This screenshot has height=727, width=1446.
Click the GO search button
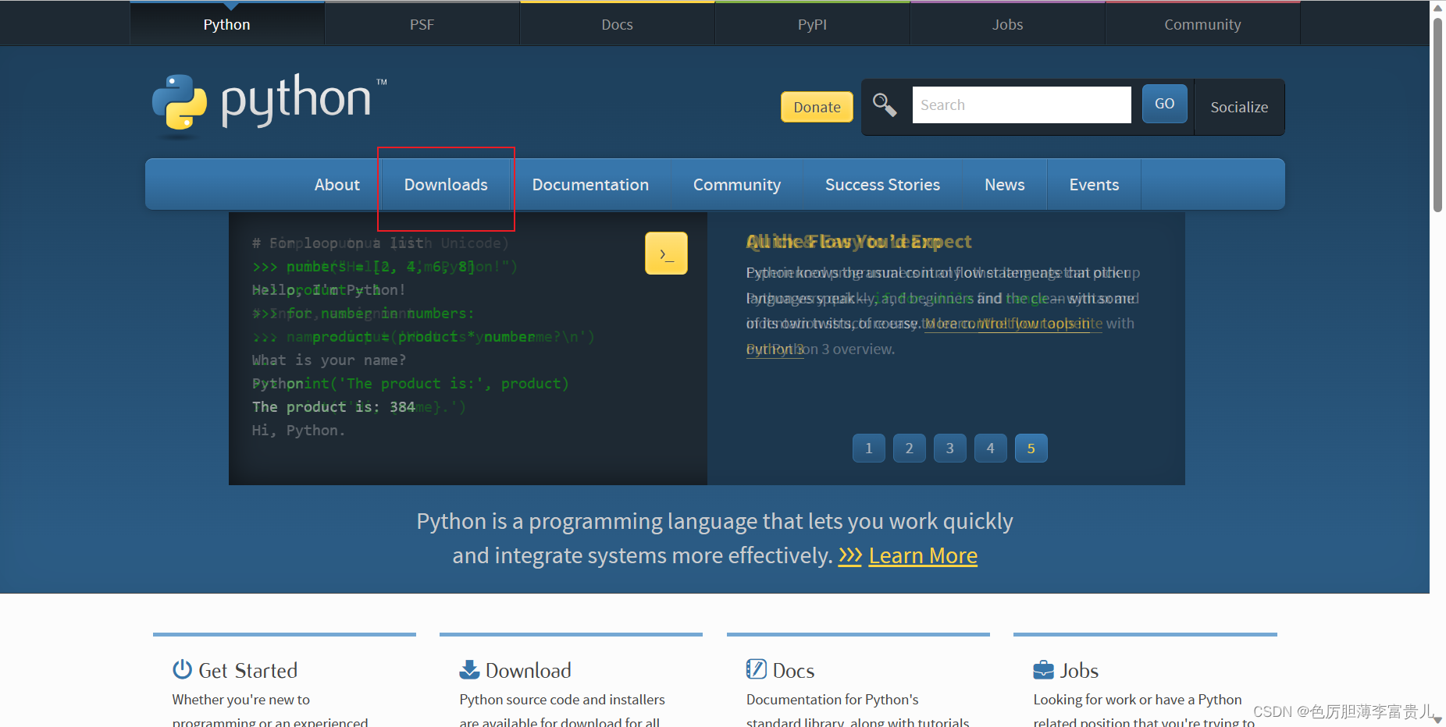(x=1164, y=104)
